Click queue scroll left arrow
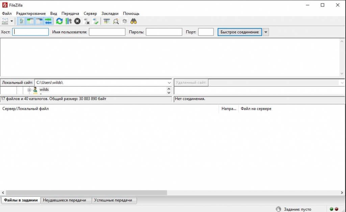This screenshot has height=212, width=346. pyautogui.click(x=3, y=193)
